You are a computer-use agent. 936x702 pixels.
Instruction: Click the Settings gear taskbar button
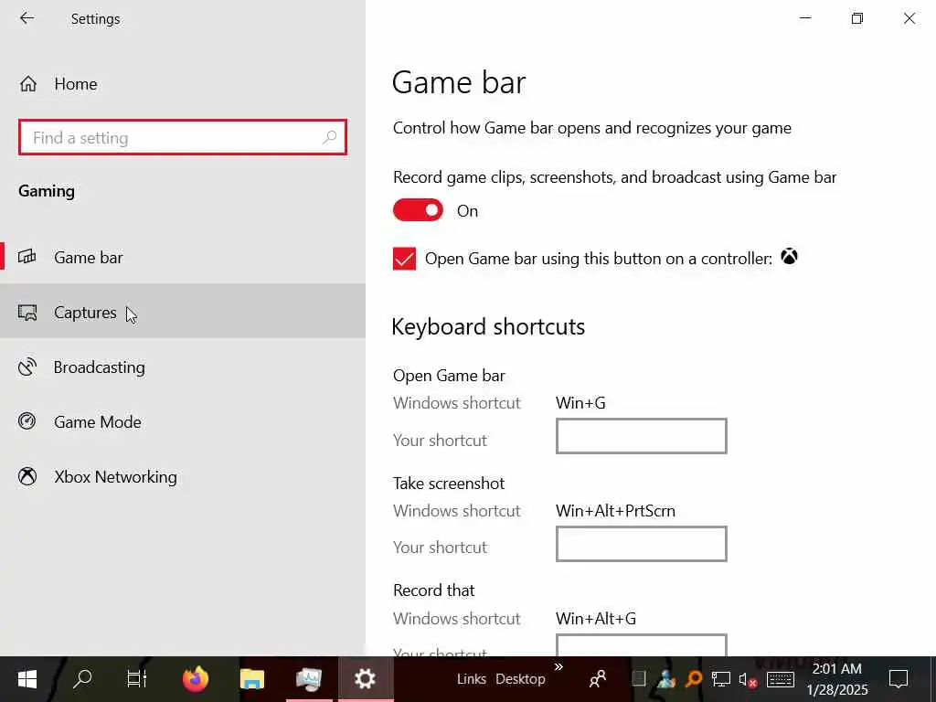click(x=365, y=679)
